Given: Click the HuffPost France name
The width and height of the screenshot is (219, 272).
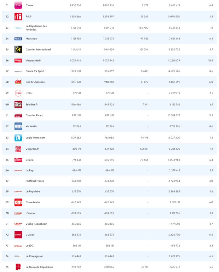Looking at the screenshot, I should (35, 181).
